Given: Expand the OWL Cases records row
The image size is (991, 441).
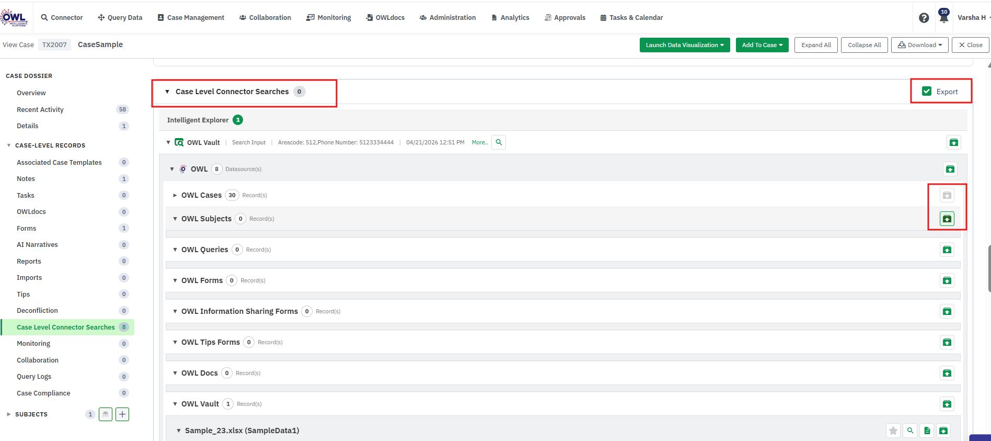Looking at the screenshot, I should coord(175,195).
